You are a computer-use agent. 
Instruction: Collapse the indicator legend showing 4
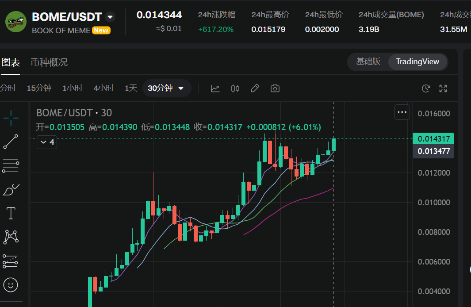click(x=47, y=142)
